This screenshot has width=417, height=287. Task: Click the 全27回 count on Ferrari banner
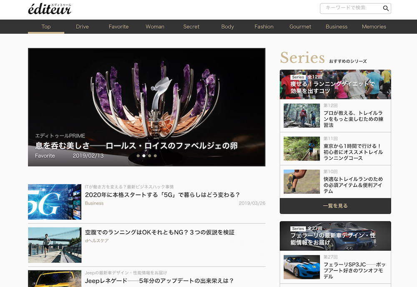(x=314, y=228)
